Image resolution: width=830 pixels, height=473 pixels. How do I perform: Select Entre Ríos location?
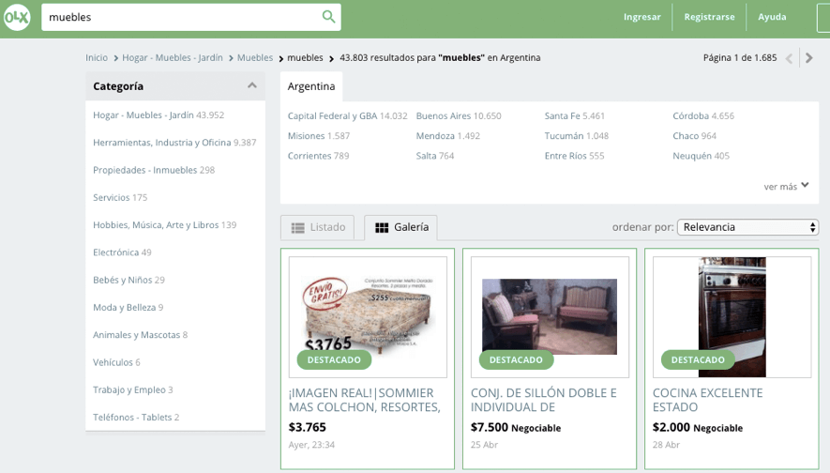click(574, 156)
